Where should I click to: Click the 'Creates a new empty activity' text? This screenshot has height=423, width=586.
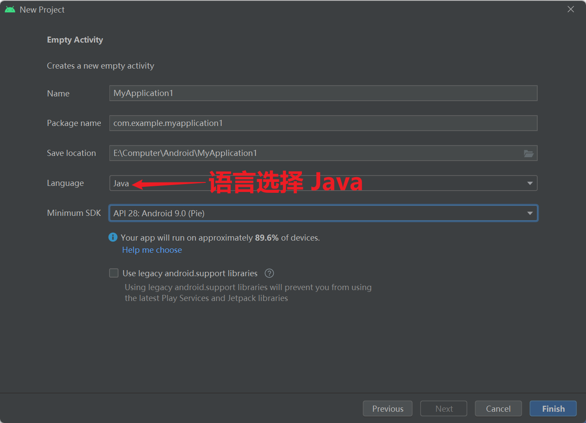100,66
